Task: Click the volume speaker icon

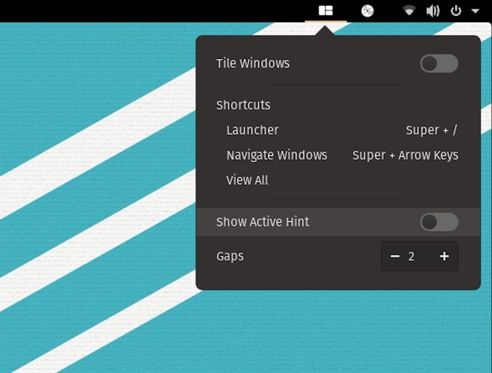Action: pos(432,10)
